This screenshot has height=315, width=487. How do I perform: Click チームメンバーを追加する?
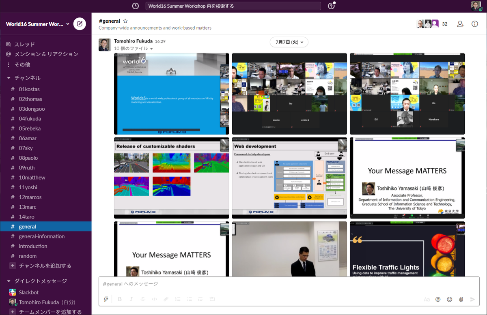tap(45, 312)
